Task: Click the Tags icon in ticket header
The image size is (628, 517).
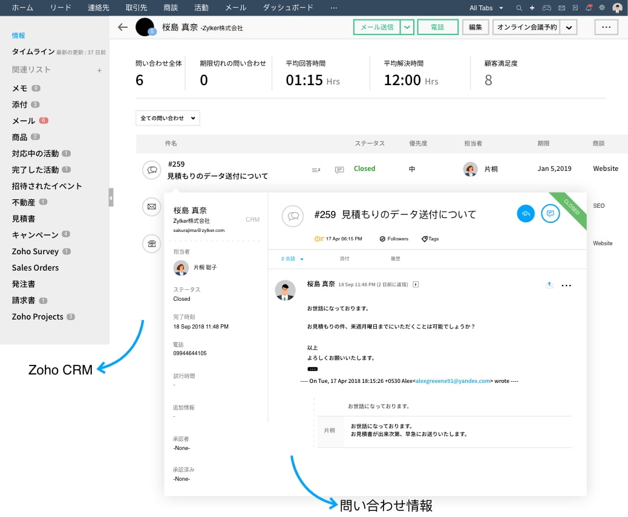Action: (x=425, y=239)
